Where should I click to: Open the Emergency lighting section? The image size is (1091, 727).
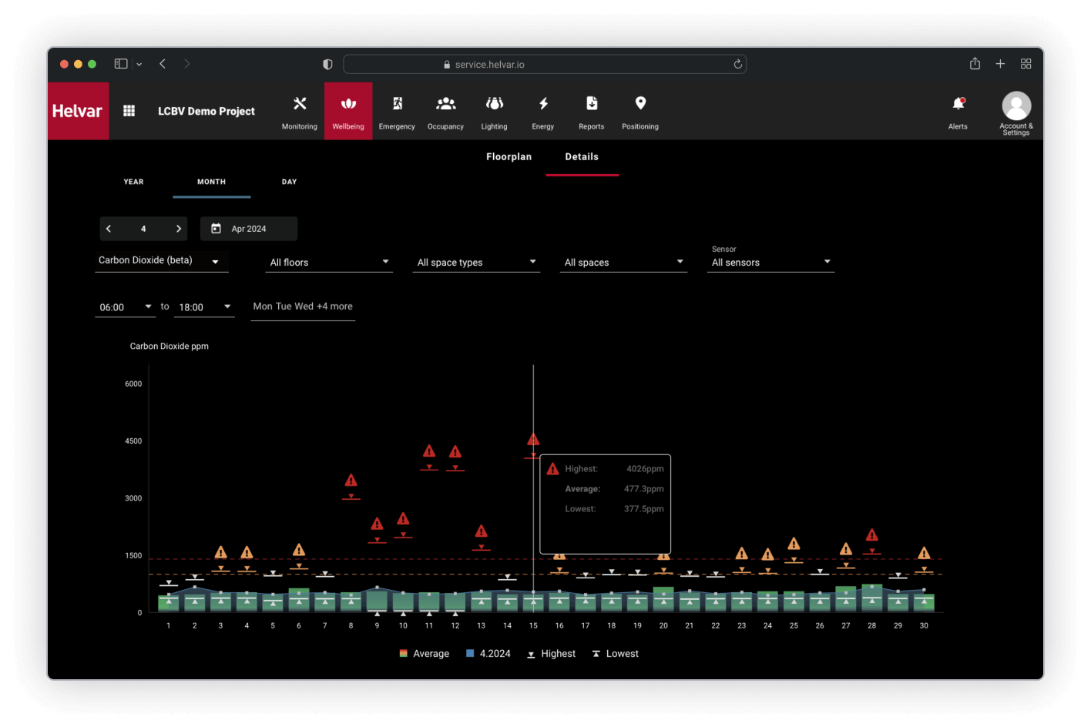(397, 112)
